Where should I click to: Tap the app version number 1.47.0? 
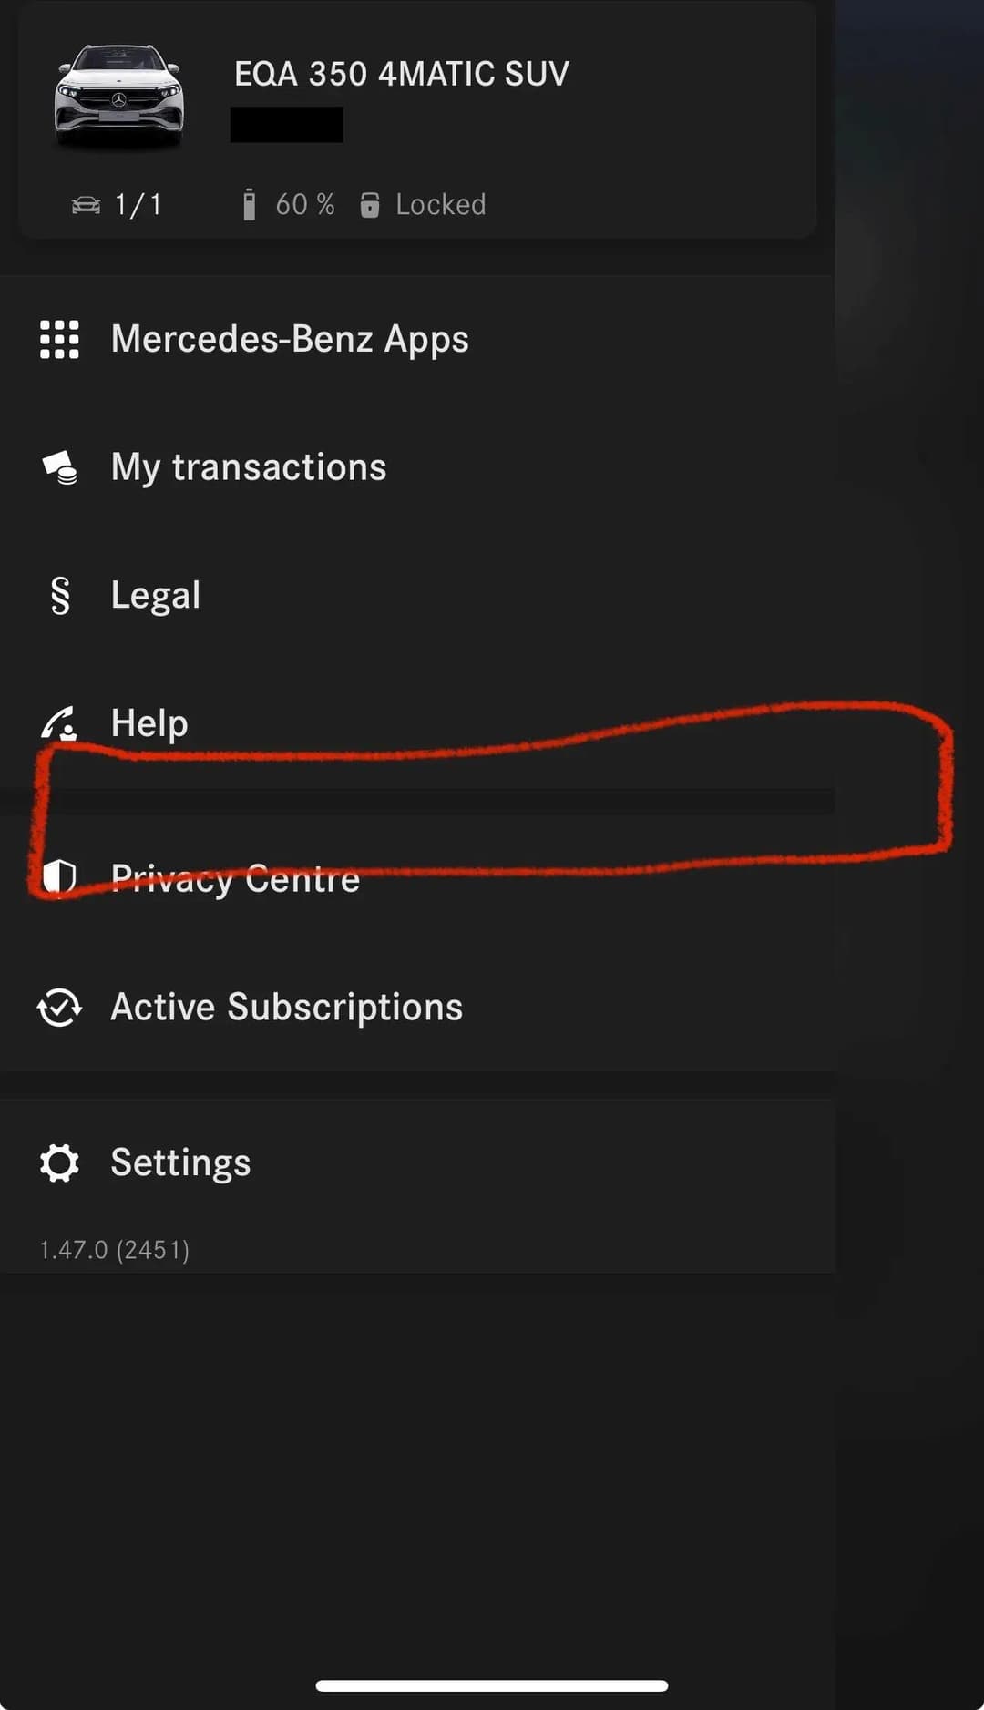coord(73,1250)
